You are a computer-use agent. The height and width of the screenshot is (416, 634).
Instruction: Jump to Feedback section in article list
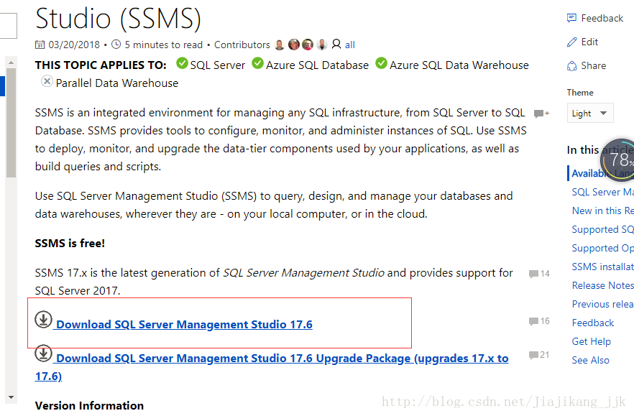(593, 323)
